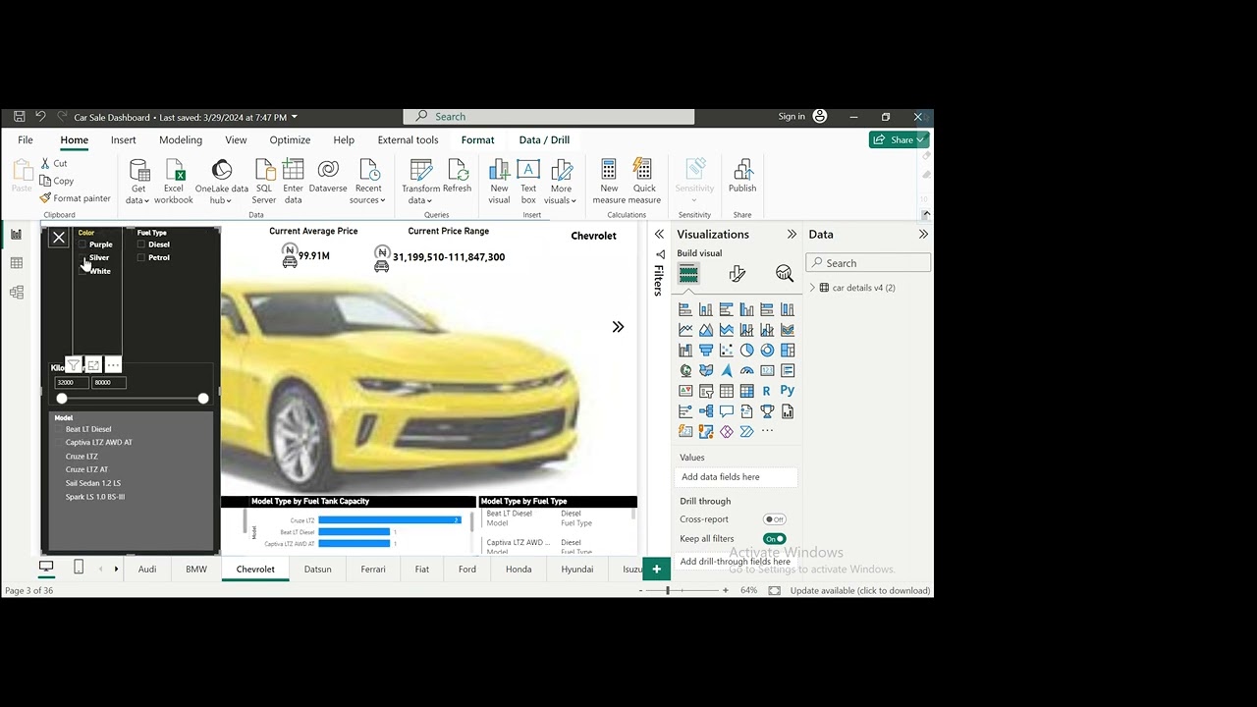Check the Diesel fuel type checkbox
1257x707 pixels.
141,245
